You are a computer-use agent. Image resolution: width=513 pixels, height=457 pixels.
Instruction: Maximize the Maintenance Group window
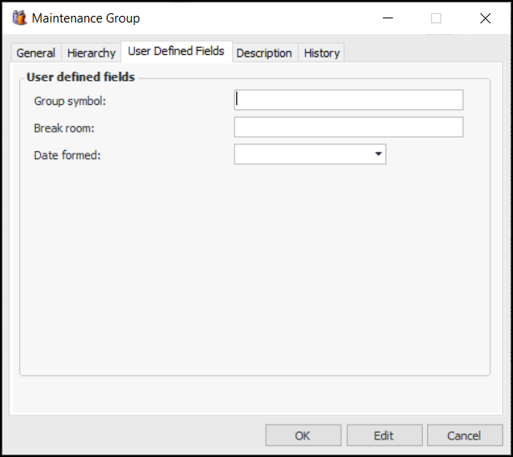[436, 18]
